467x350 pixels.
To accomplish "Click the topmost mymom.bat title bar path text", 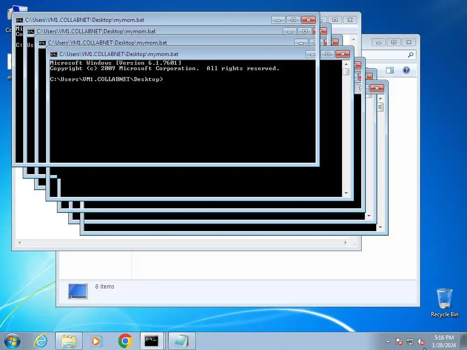I will pos(84,20).
